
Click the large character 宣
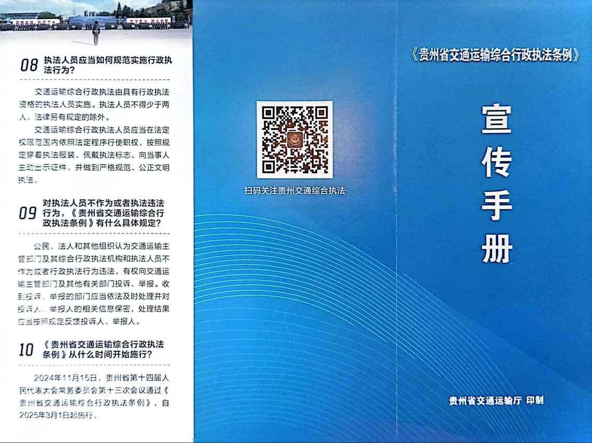497,119
